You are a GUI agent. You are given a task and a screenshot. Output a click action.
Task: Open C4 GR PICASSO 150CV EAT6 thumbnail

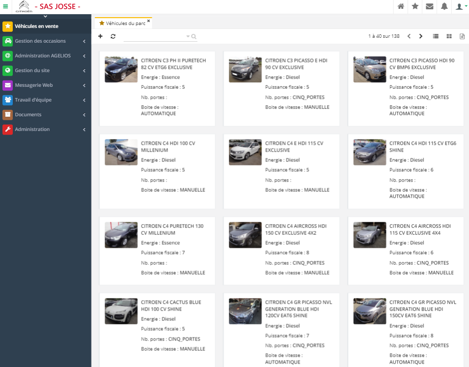click(370, 311)
